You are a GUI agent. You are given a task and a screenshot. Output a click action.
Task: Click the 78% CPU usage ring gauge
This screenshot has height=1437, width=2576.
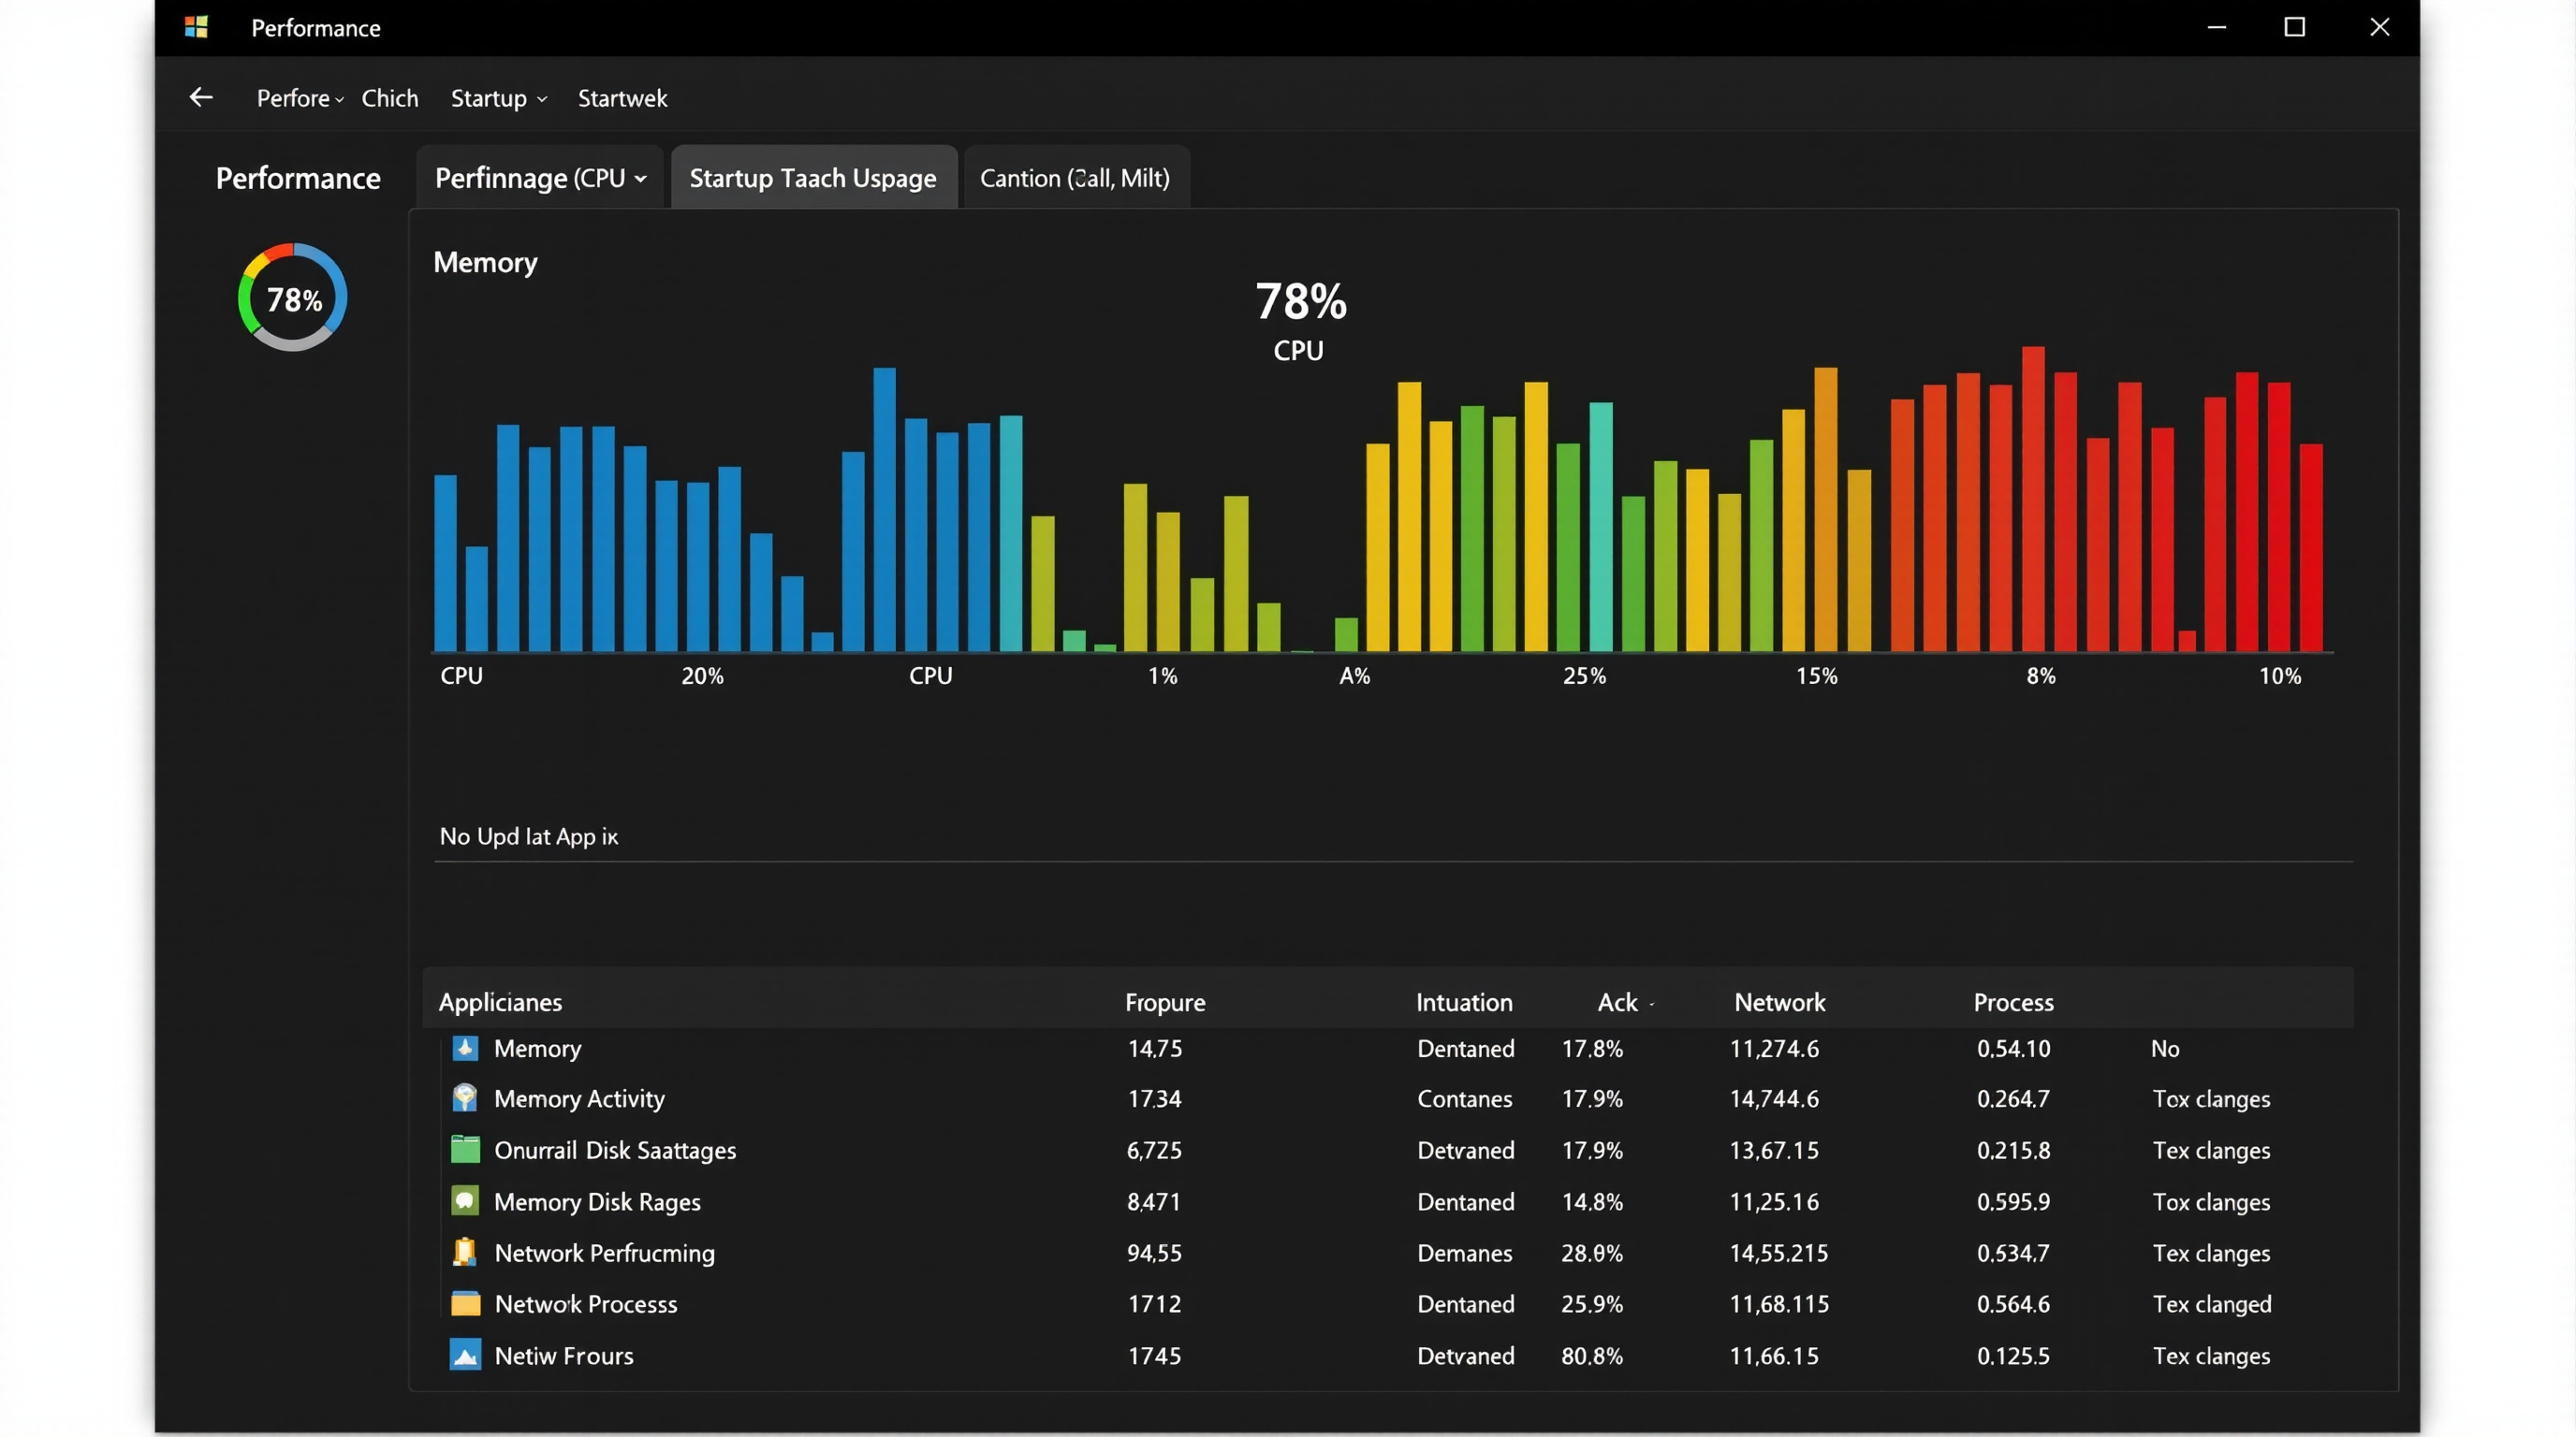point(291,297)
